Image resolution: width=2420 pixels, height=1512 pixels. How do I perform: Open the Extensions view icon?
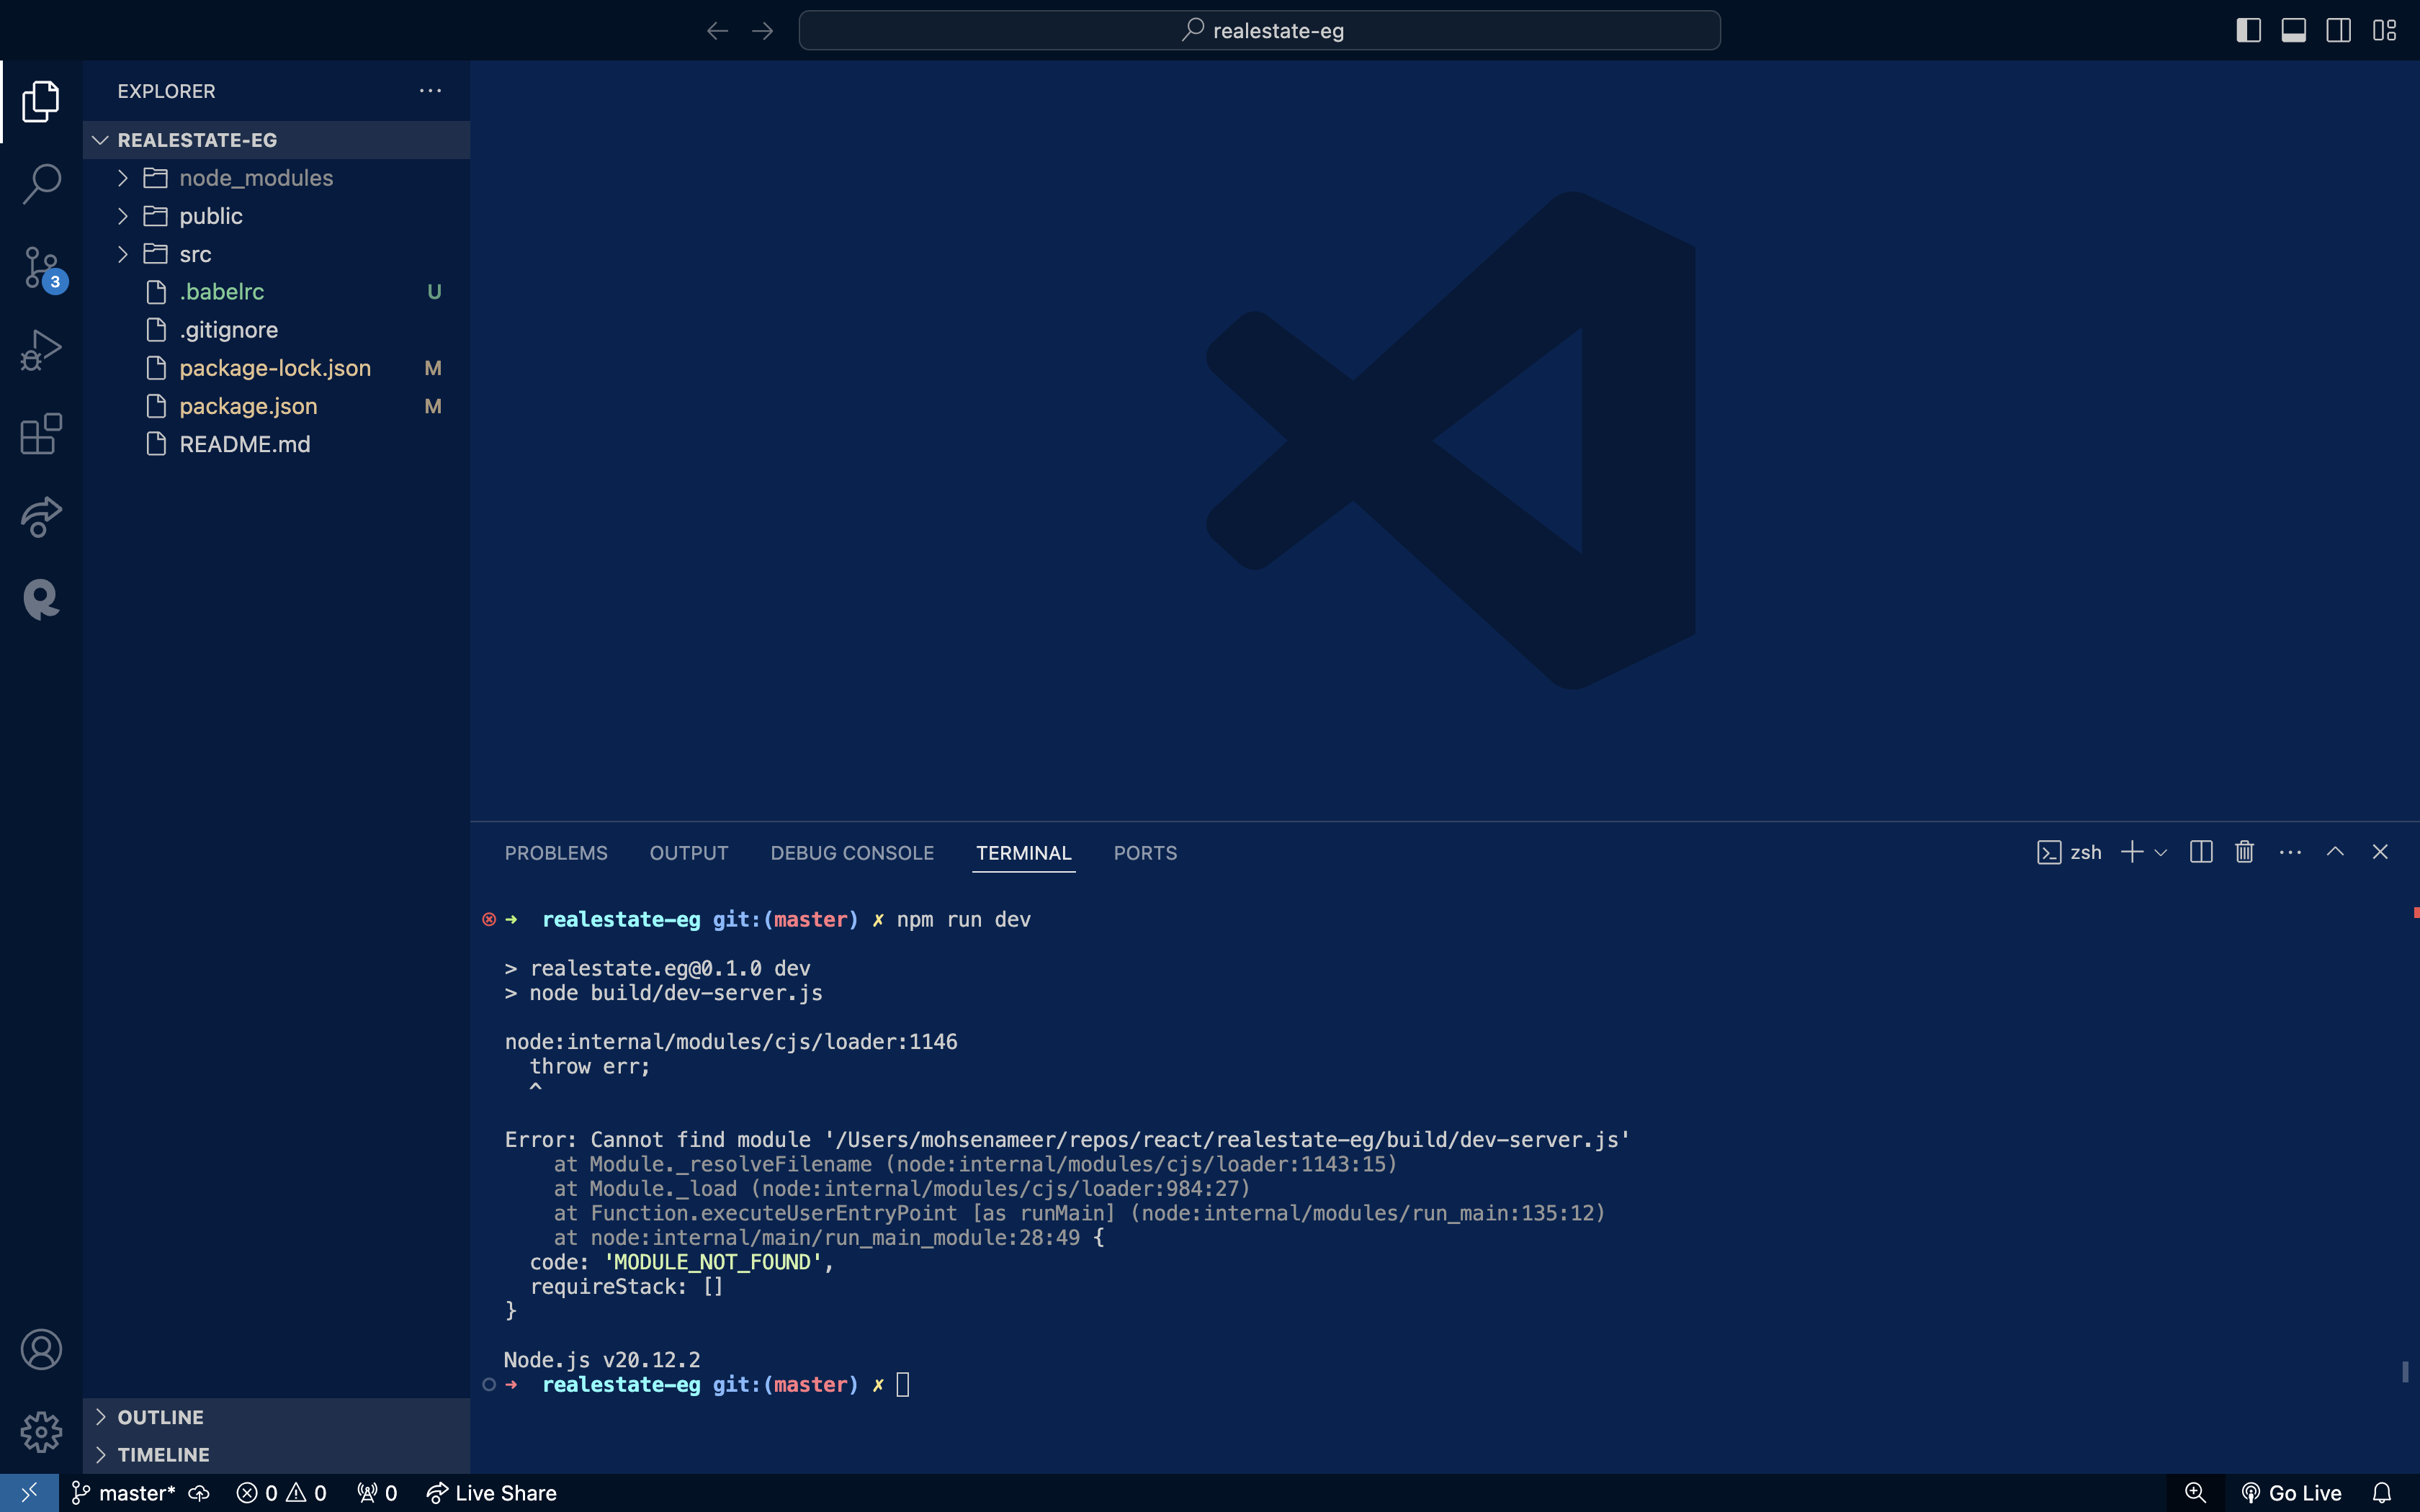pyautogui.click(x=41, y=433)
